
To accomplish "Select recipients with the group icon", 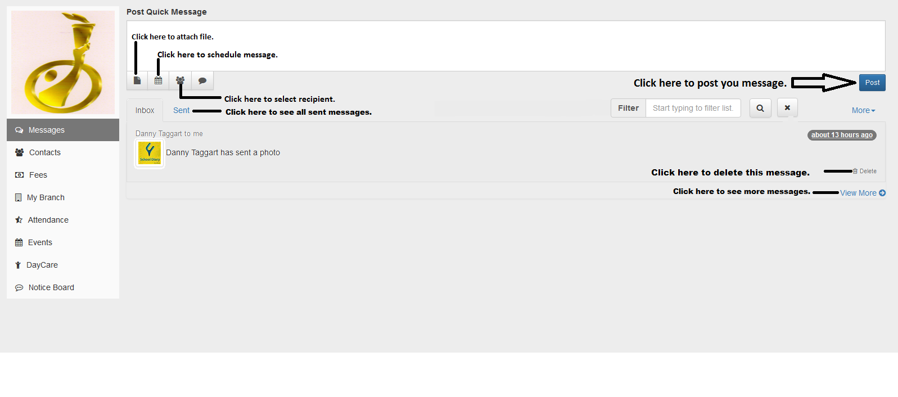I will coord(180,80).
